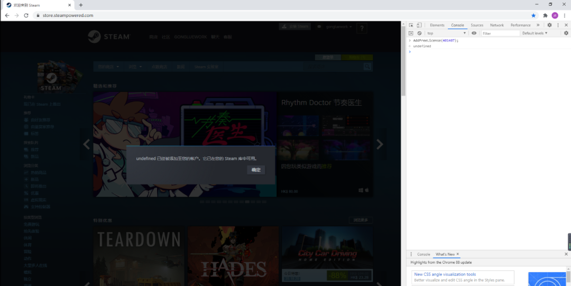Expand the JavaScript context 'top' dropdown
The height and width of the screenshot is (286, 571).
point(447,33)
